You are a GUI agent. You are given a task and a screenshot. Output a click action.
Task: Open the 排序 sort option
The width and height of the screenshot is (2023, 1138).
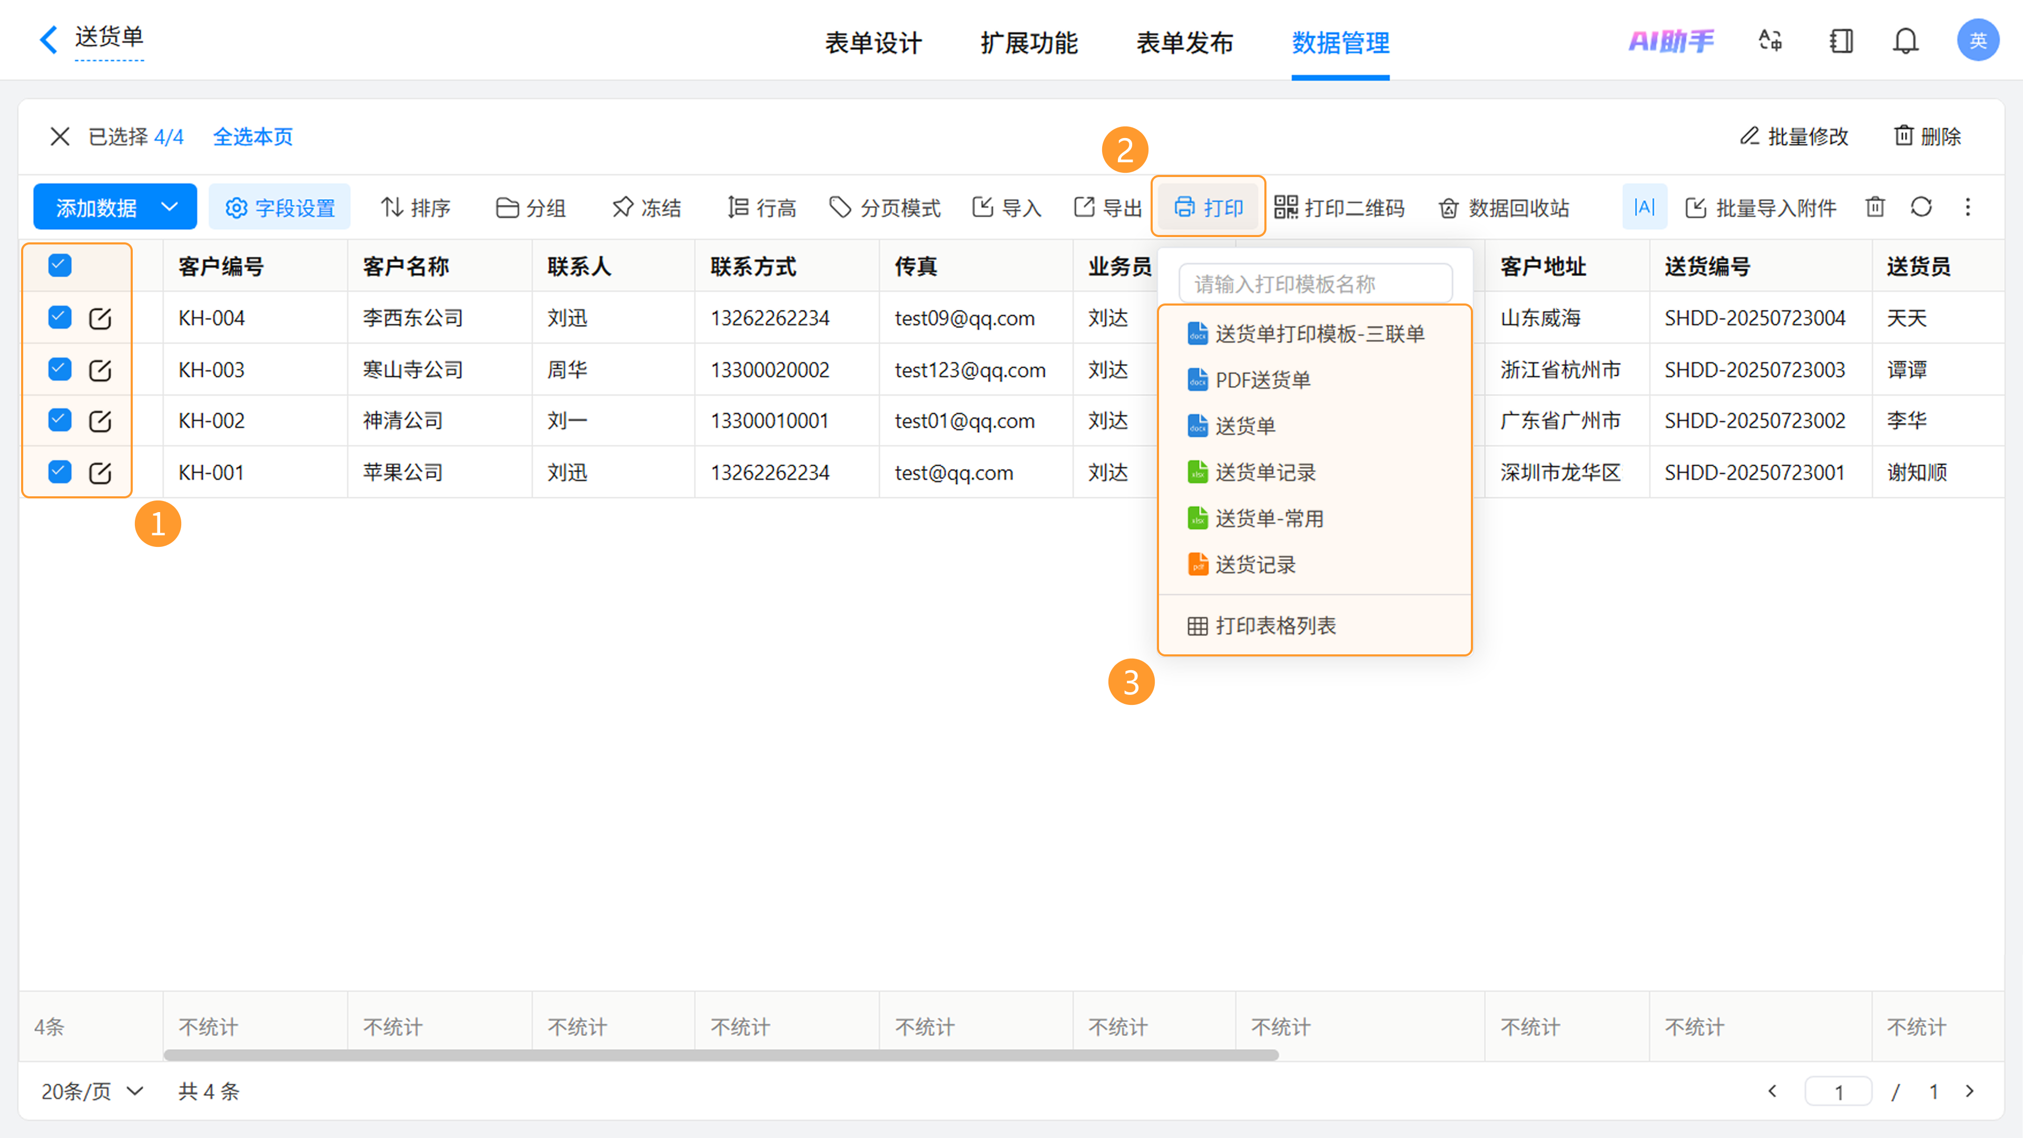coord(416,208)
